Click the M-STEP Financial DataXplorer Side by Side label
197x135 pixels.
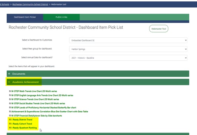(x=37, y=116)
